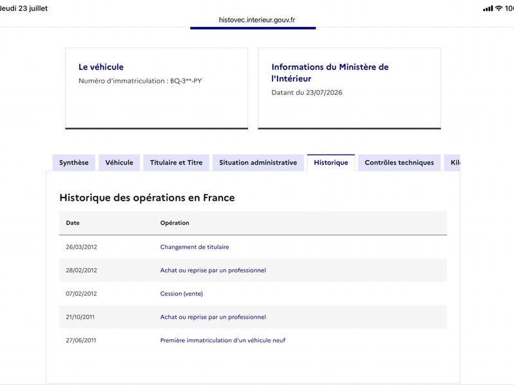Open the Contrôles techniques tab
Image resolution: width=514 pixels, height=385 pixels.
(x=399, y=162)
